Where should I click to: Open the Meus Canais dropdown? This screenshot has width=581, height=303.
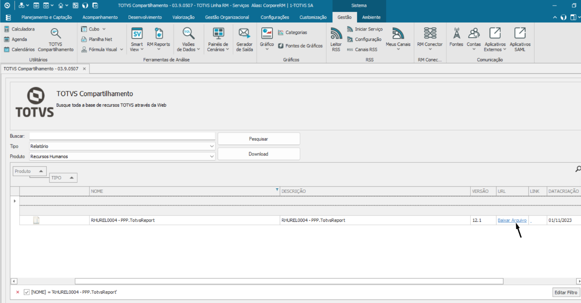(398, 40)
